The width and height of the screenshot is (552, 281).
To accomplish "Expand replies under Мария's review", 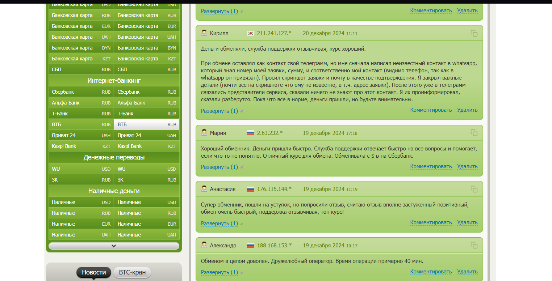I will click(x=219, y=167).
